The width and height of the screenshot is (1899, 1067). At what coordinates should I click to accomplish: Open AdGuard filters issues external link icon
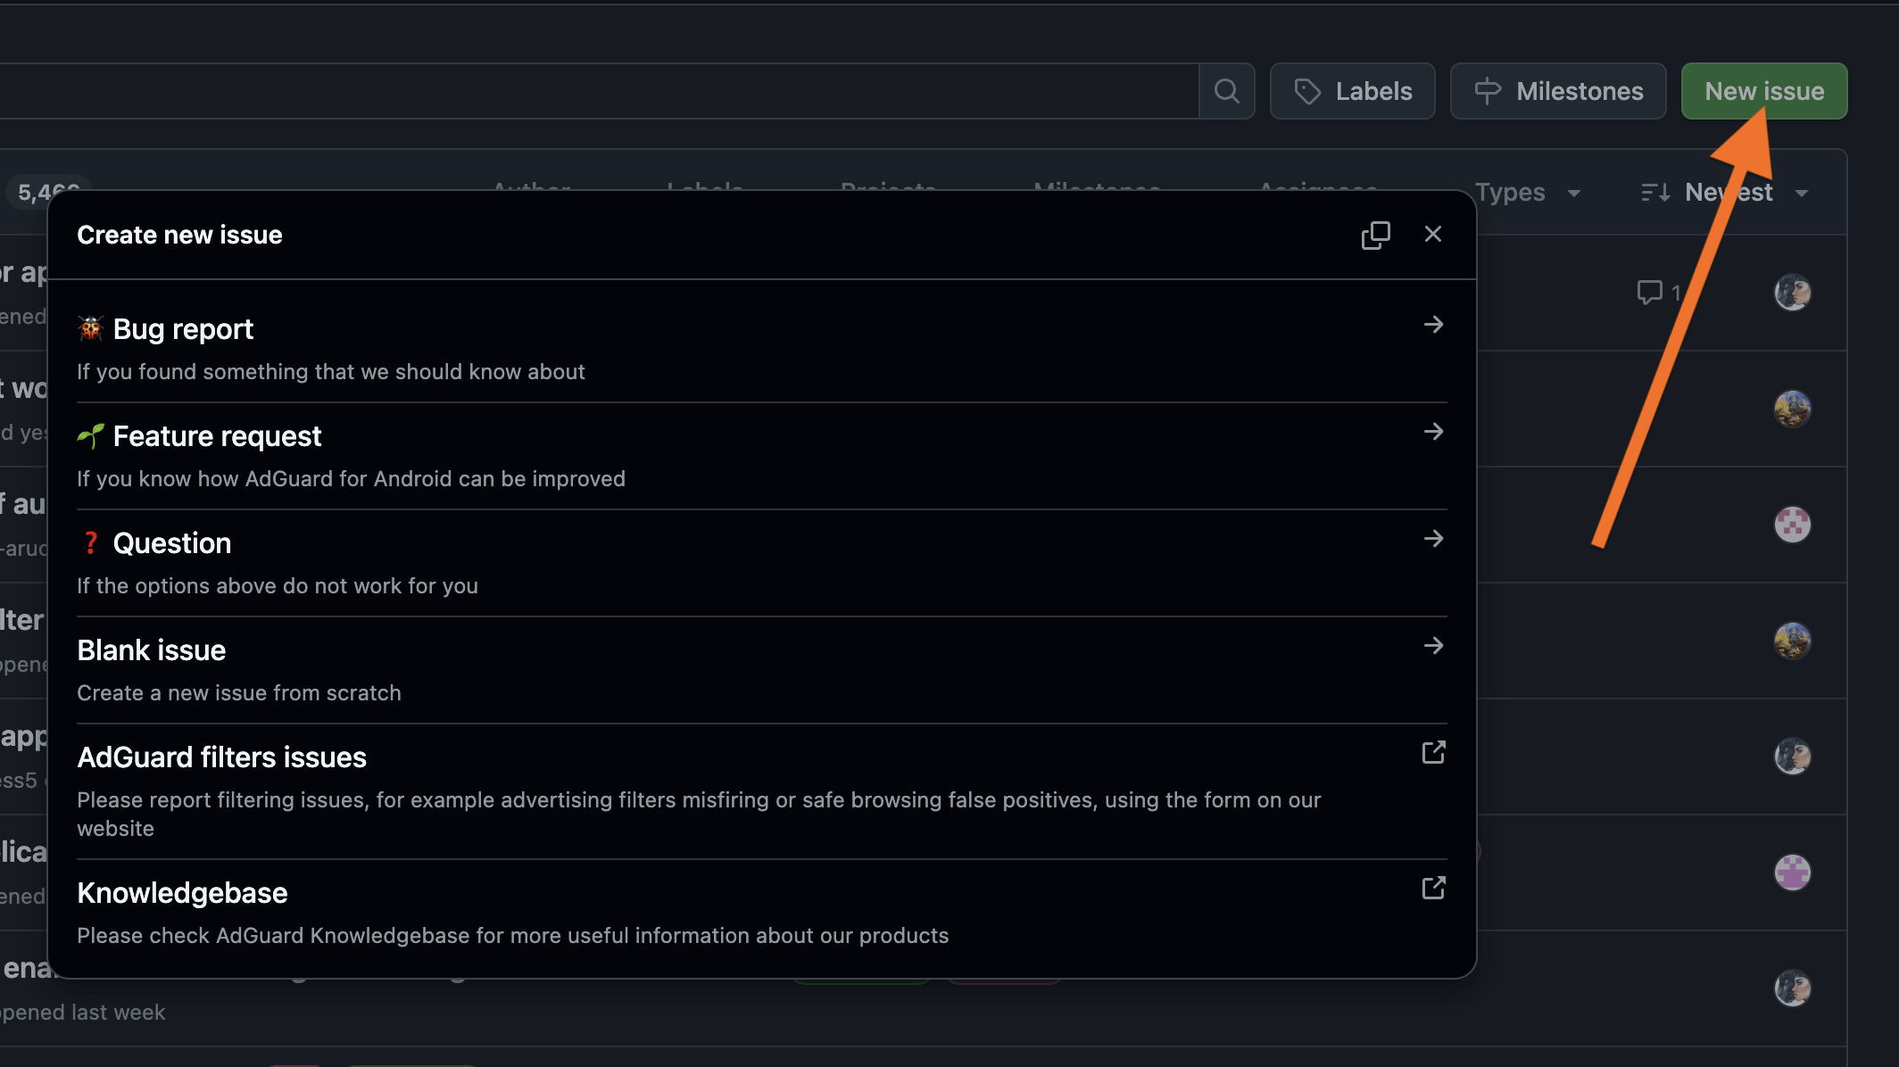[1433, 753]
